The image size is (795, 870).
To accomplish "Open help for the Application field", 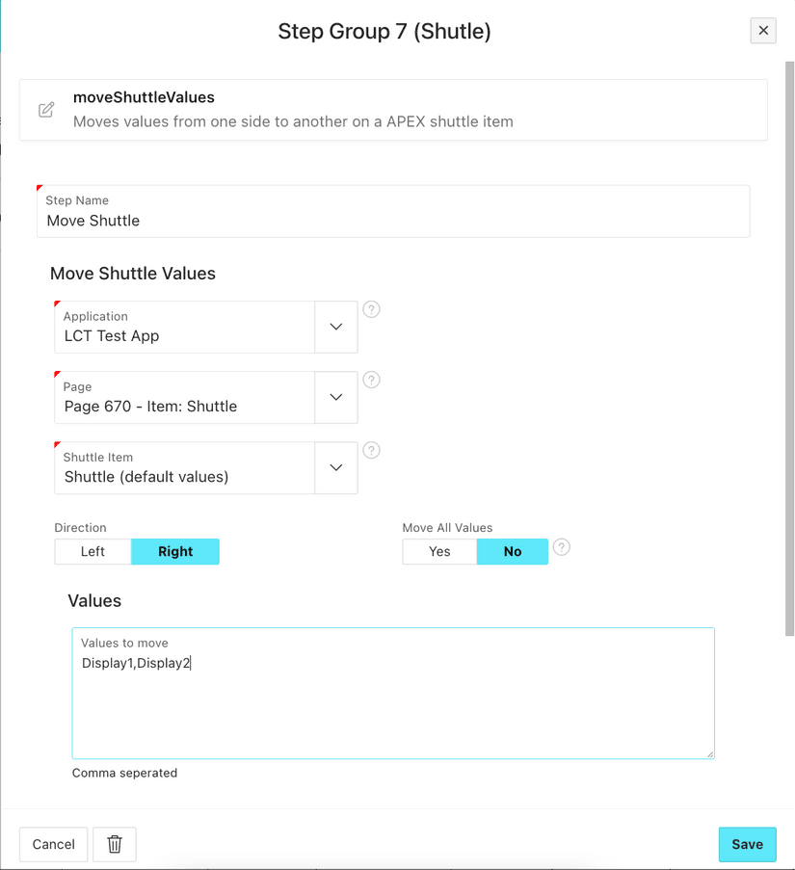I will [371, 309].
